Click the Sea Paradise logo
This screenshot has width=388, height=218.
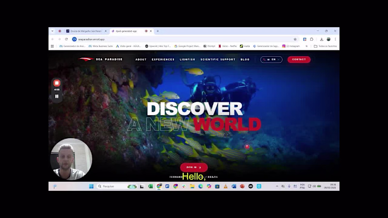(x=100, y=59)
